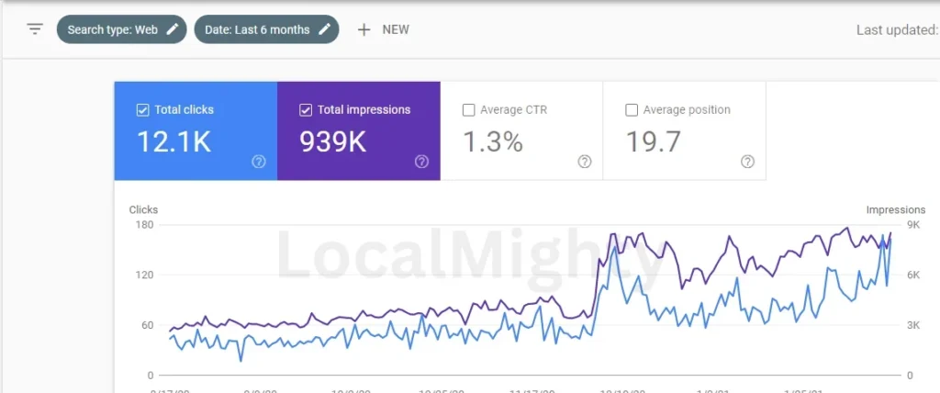Click the 120 clicks axis value

[x=146, y=275]
